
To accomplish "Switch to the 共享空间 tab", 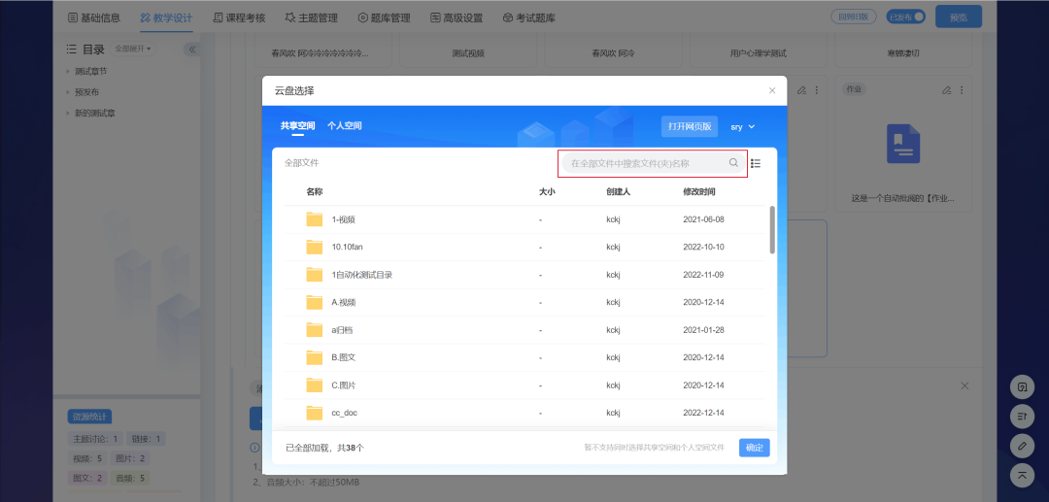I will click(298, 125).
